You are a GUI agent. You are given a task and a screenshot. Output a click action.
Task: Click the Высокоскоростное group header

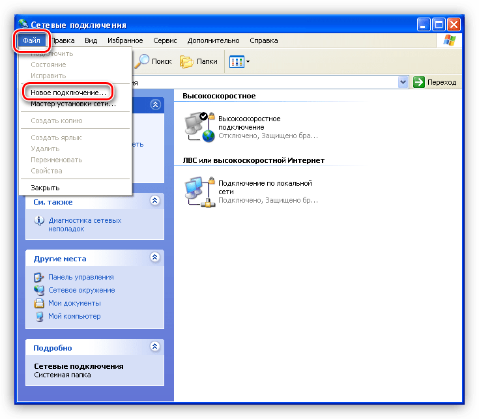click(219, 96)
